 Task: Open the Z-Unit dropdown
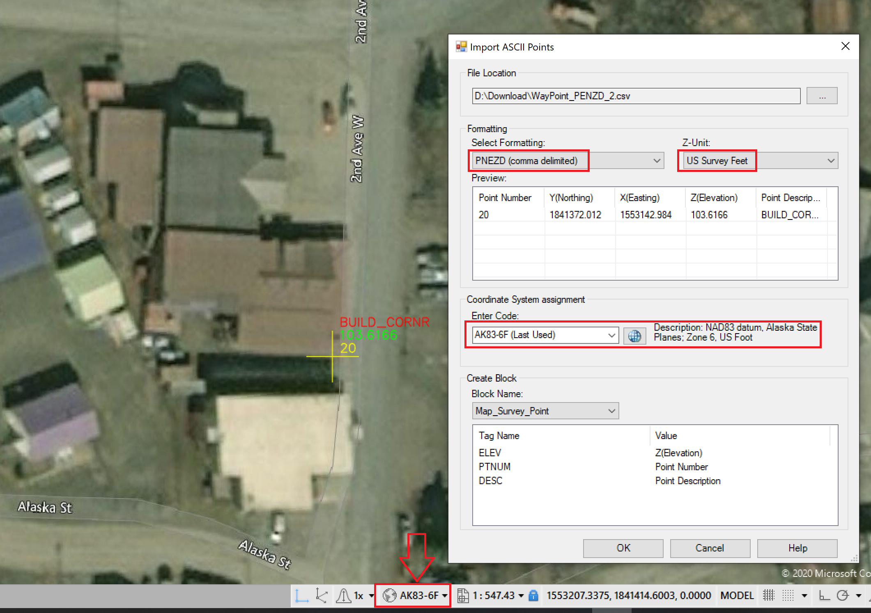click(x=761, y=161)
